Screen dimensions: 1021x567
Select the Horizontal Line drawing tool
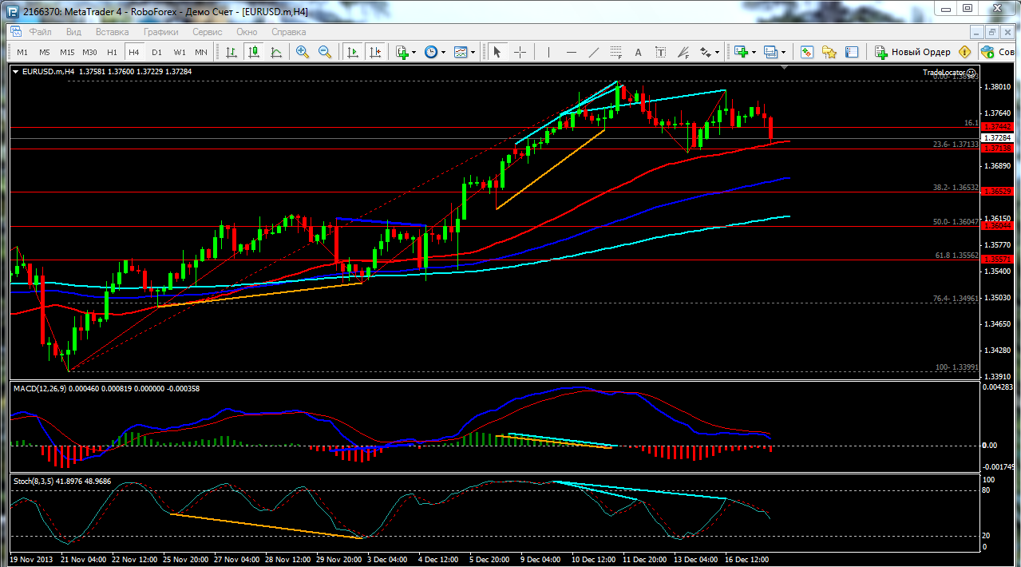[571, 52]
